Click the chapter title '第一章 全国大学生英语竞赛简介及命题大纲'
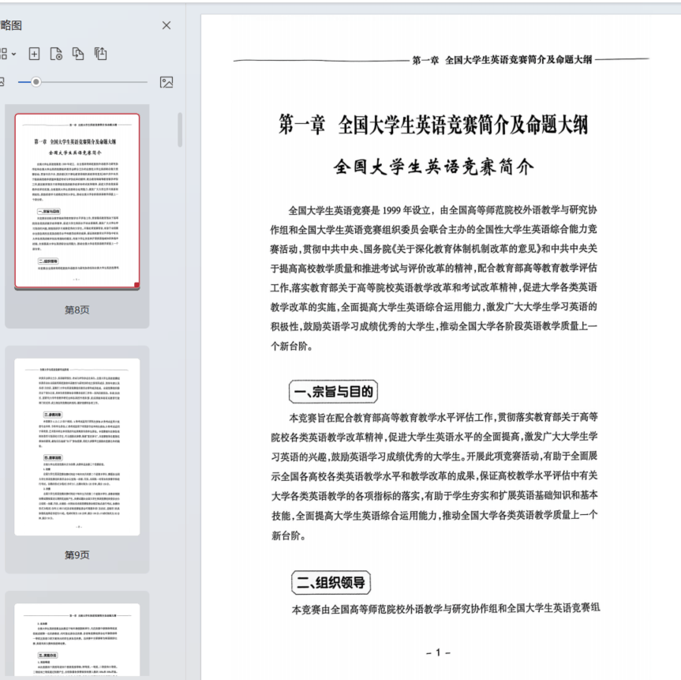The height and width of the screenshot is (680, 681). pos(433,125)
